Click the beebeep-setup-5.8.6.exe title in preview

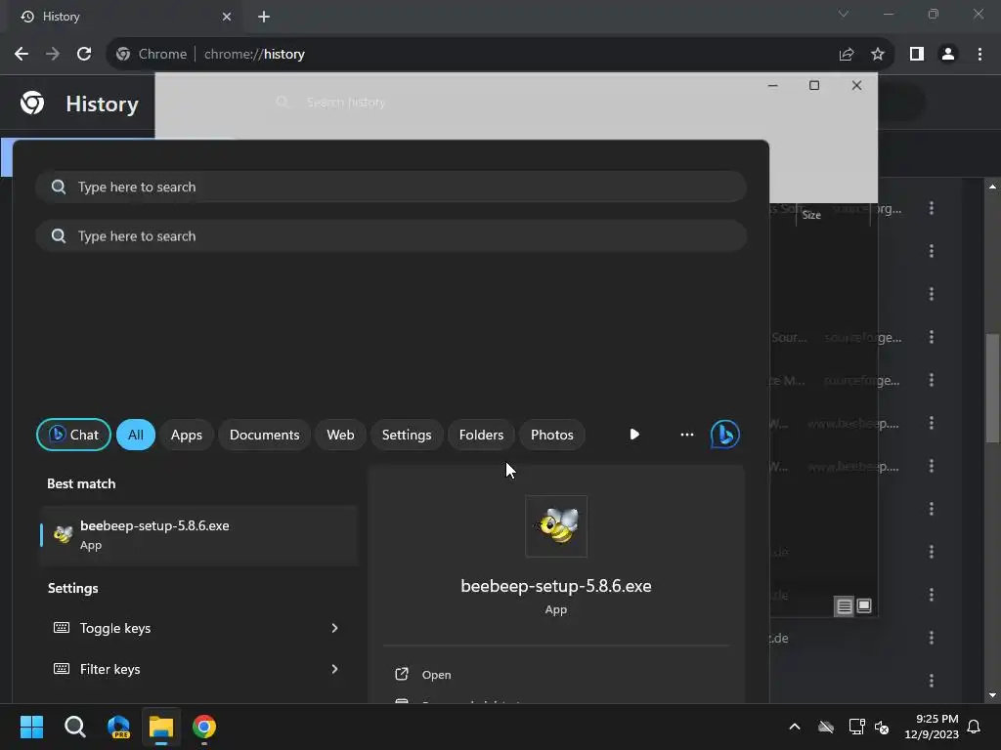pyautogui.click(x=556, y=586)
